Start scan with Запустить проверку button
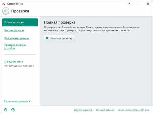The height and width of the screenshot is (114, 153). pos(59,38)
